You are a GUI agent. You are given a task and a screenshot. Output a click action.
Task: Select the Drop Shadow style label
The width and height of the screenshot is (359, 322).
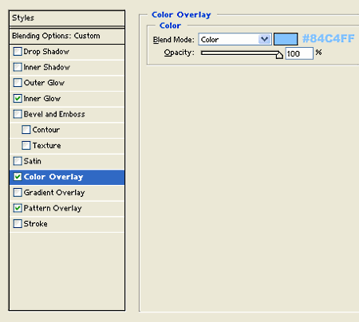[46, 52]
